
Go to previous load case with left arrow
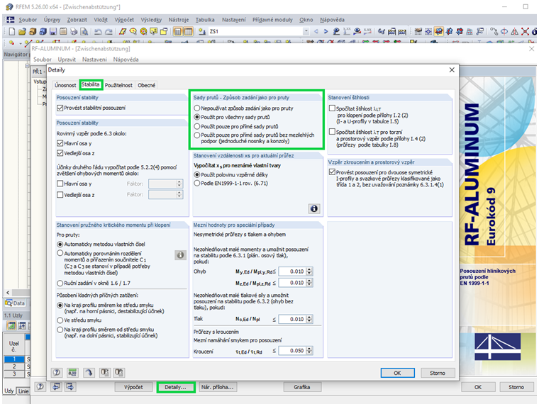pos(316,32)
